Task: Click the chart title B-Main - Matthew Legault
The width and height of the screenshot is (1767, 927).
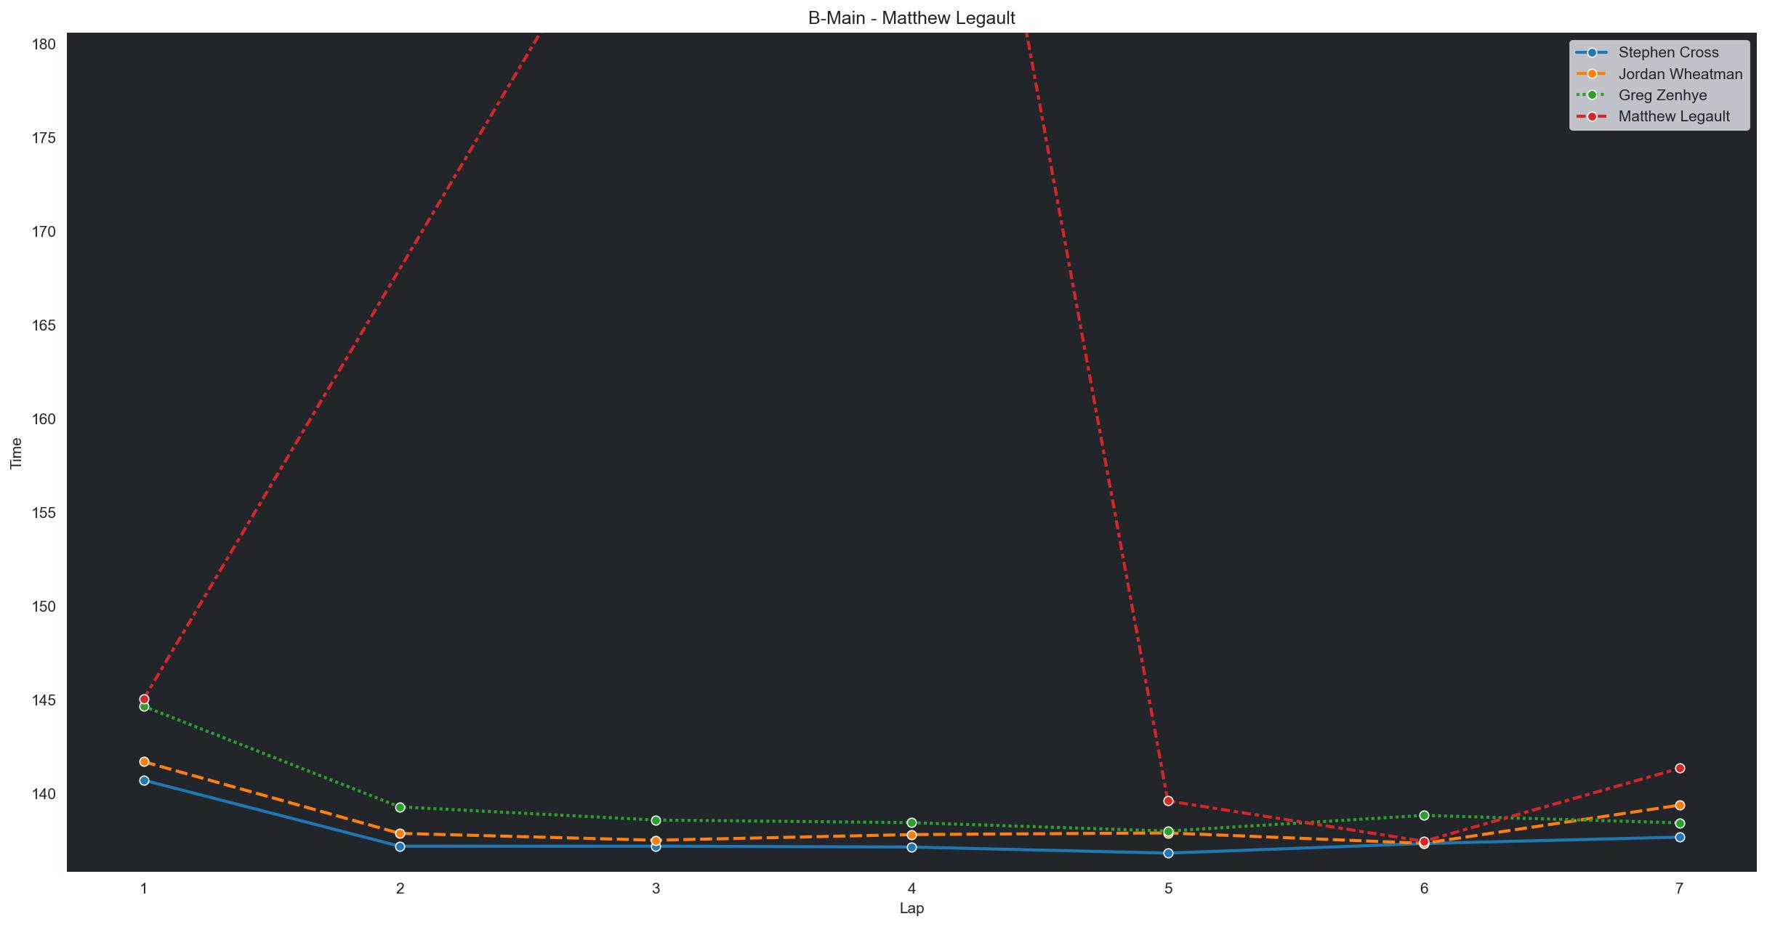Action: 911,18
